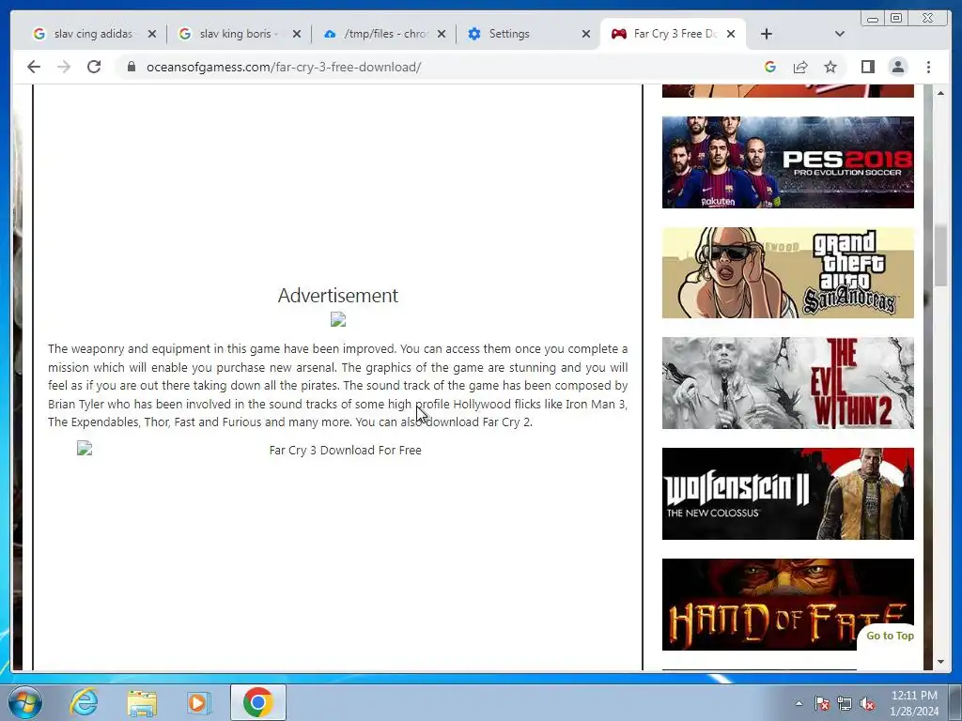Share this page via share icon
This screenshot has width=962, height=721.
pyautogui.click(x=800, y=67)
